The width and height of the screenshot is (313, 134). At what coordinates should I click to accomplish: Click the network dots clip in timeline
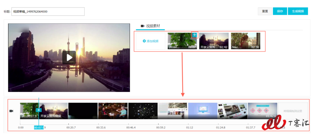coord(143,111)
